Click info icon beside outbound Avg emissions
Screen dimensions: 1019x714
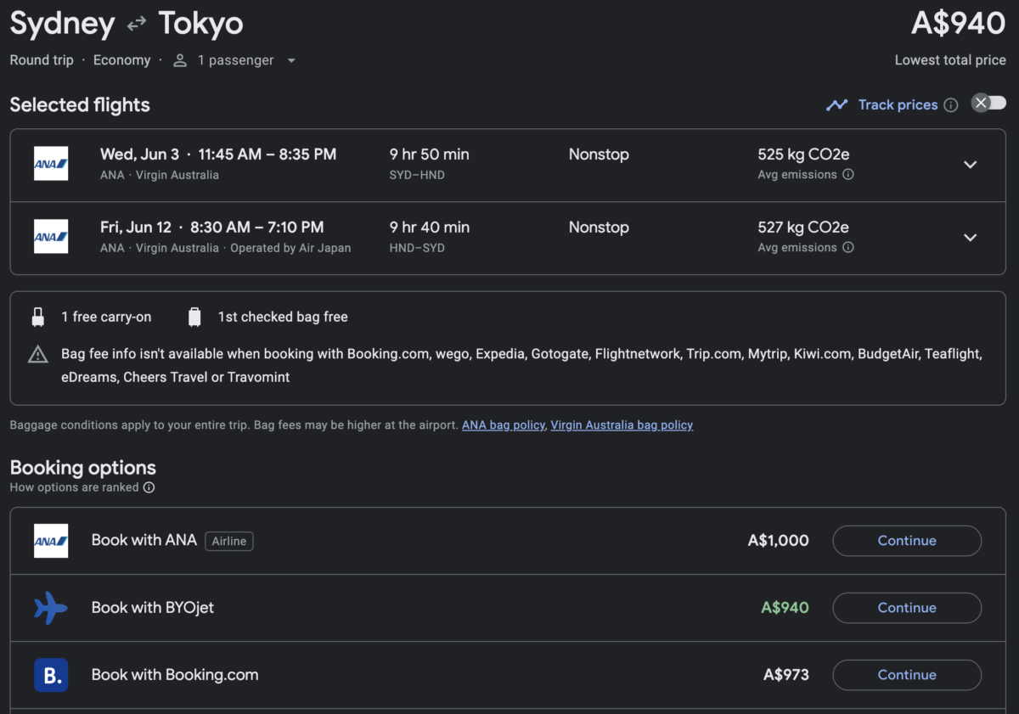coord(847,175)
